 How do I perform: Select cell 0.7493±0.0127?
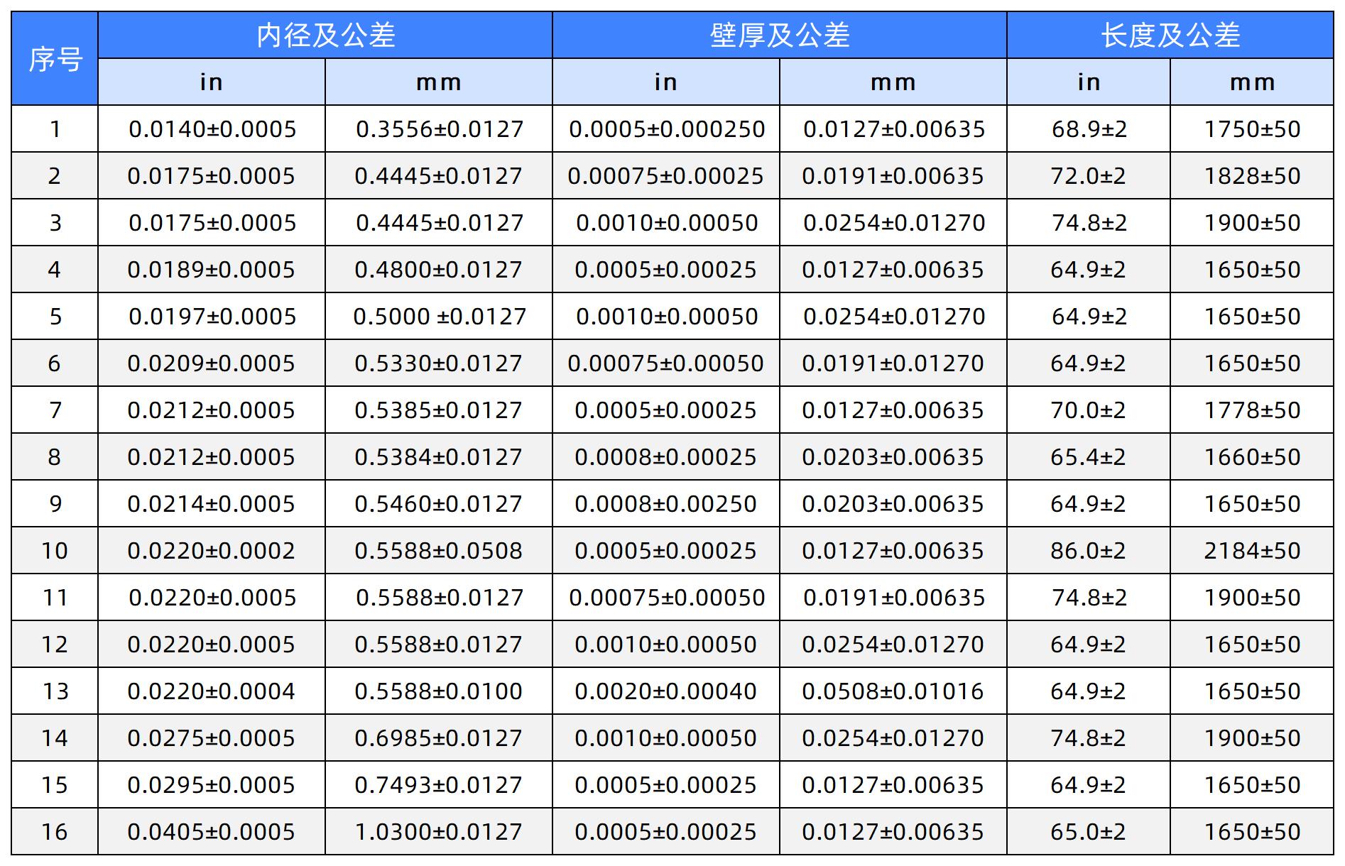[x=439, y=784]
